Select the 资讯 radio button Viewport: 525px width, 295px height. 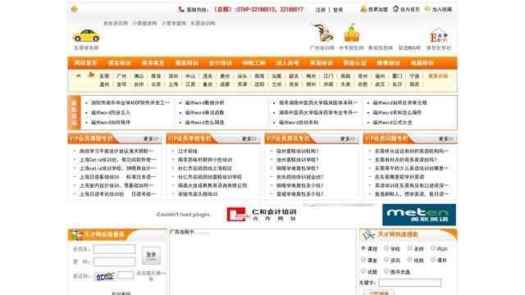click(386, 260)
